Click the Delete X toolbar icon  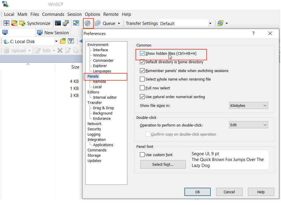[x=60, y=51]
